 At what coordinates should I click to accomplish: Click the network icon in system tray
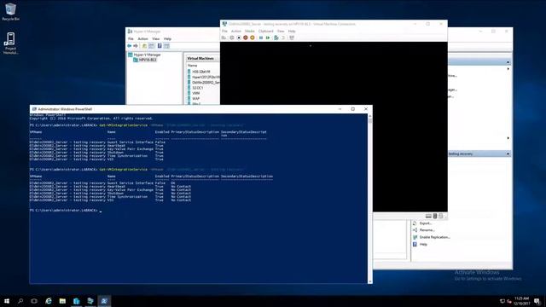pyautogui.click(x=502, y=301)
